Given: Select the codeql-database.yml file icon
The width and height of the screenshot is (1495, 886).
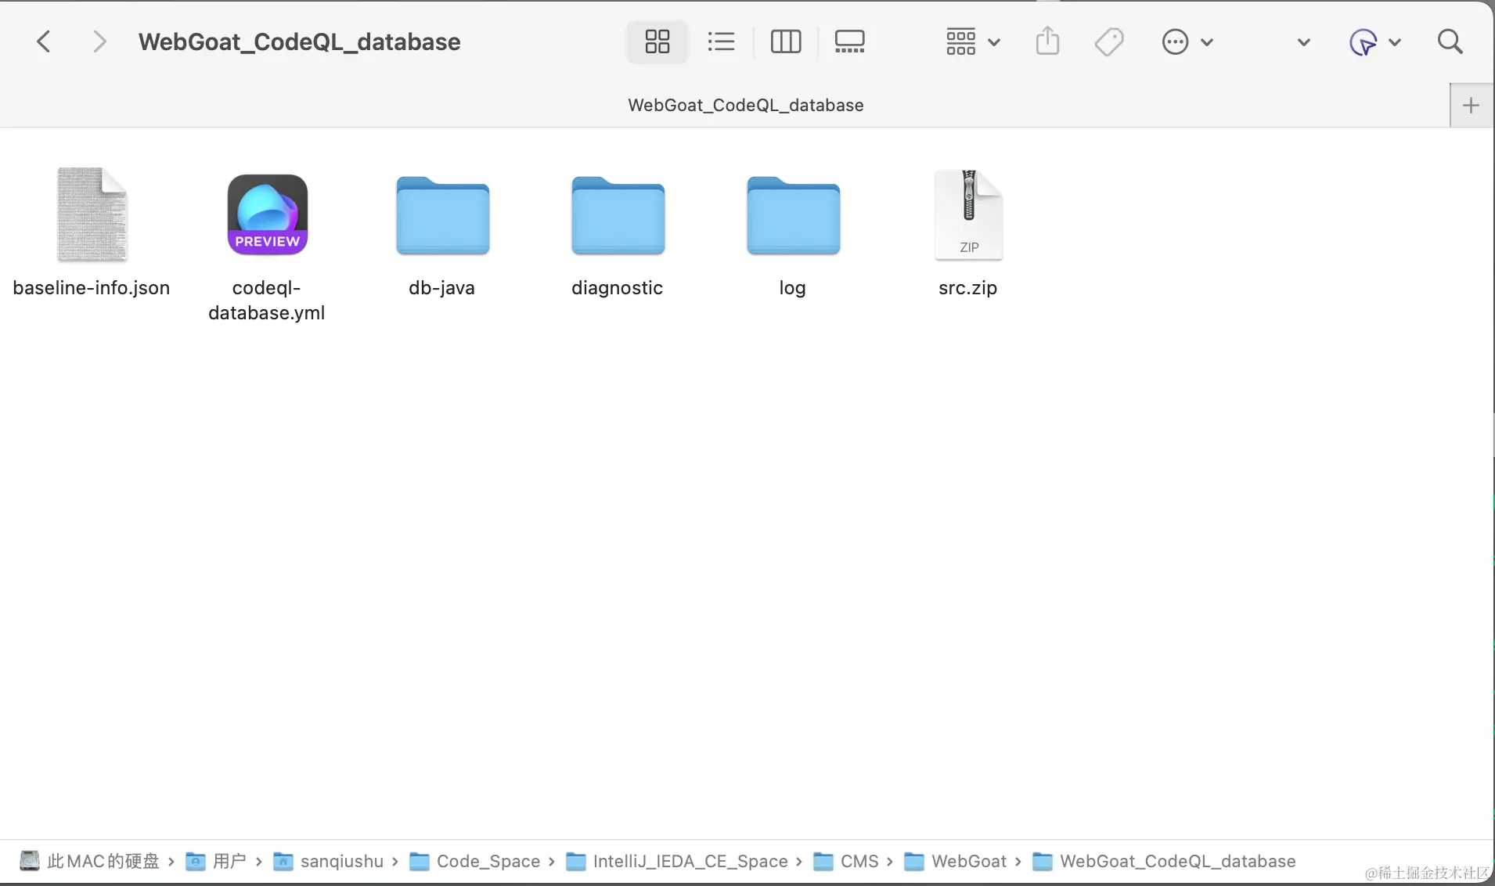Looking at the screenshot, I should click(267, 214).
